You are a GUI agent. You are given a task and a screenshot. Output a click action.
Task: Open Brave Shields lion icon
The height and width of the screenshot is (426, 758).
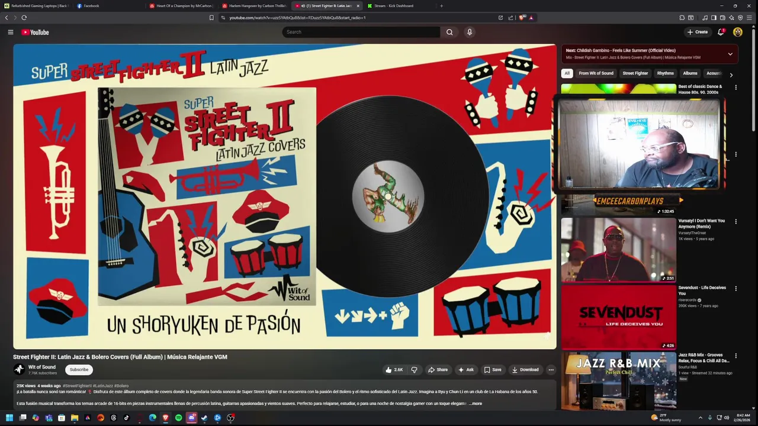pyautogui.click(x=522, y=18)
